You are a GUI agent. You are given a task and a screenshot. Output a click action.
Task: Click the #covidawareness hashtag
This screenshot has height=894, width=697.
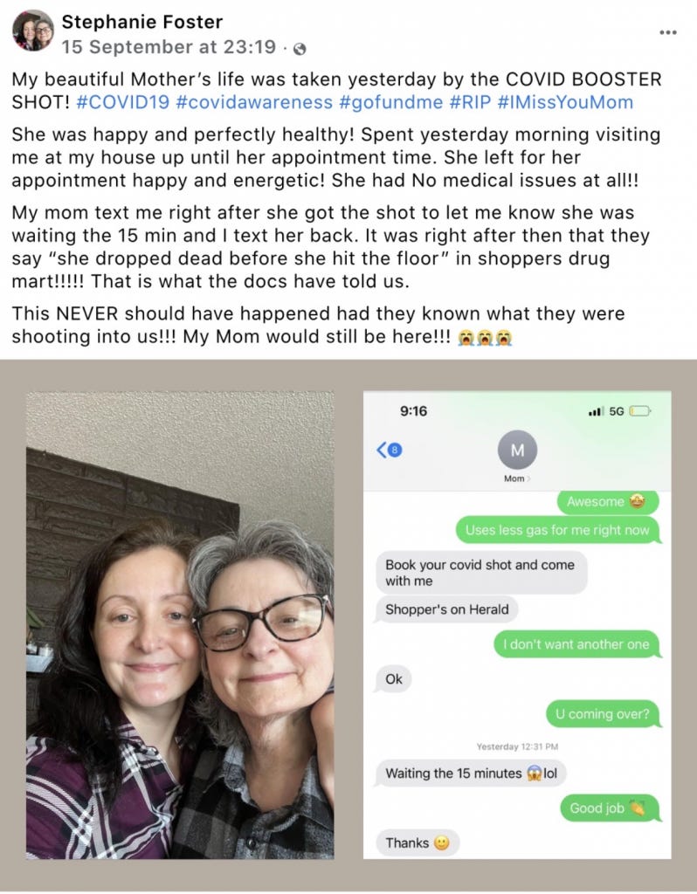(x=254, y=102)
